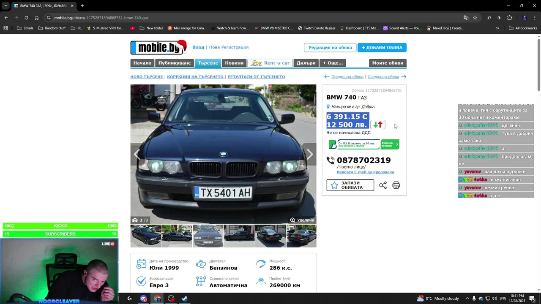541x304 pixels.
Task: View site information icon in address bar
Action: coord(49,18)
